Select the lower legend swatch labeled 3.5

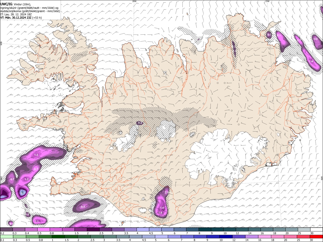[123, 236]
